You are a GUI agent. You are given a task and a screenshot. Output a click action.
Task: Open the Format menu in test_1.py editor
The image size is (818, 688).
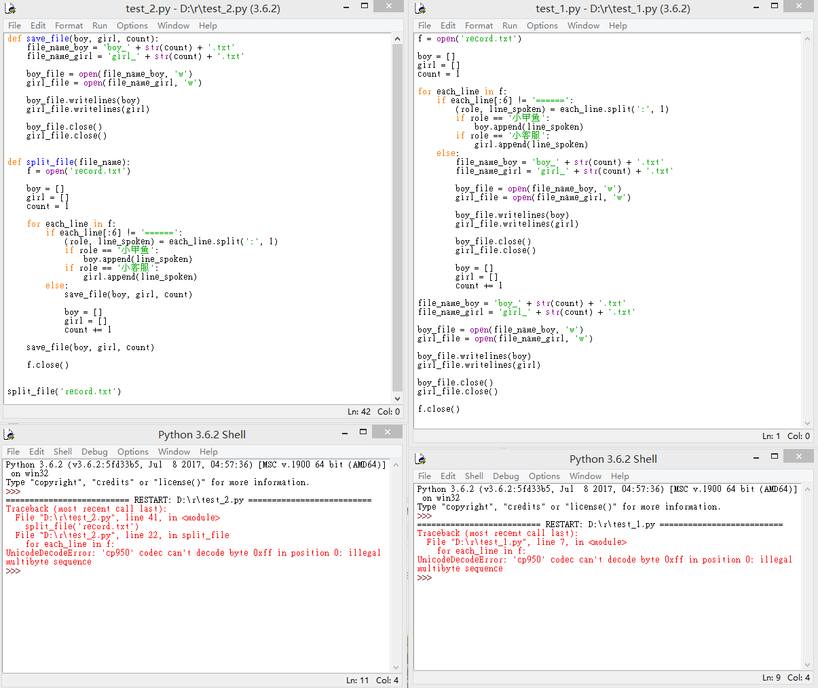coord(479,26)
